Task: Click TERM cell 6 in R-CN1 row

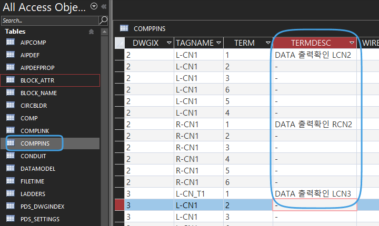Action: 248,182
